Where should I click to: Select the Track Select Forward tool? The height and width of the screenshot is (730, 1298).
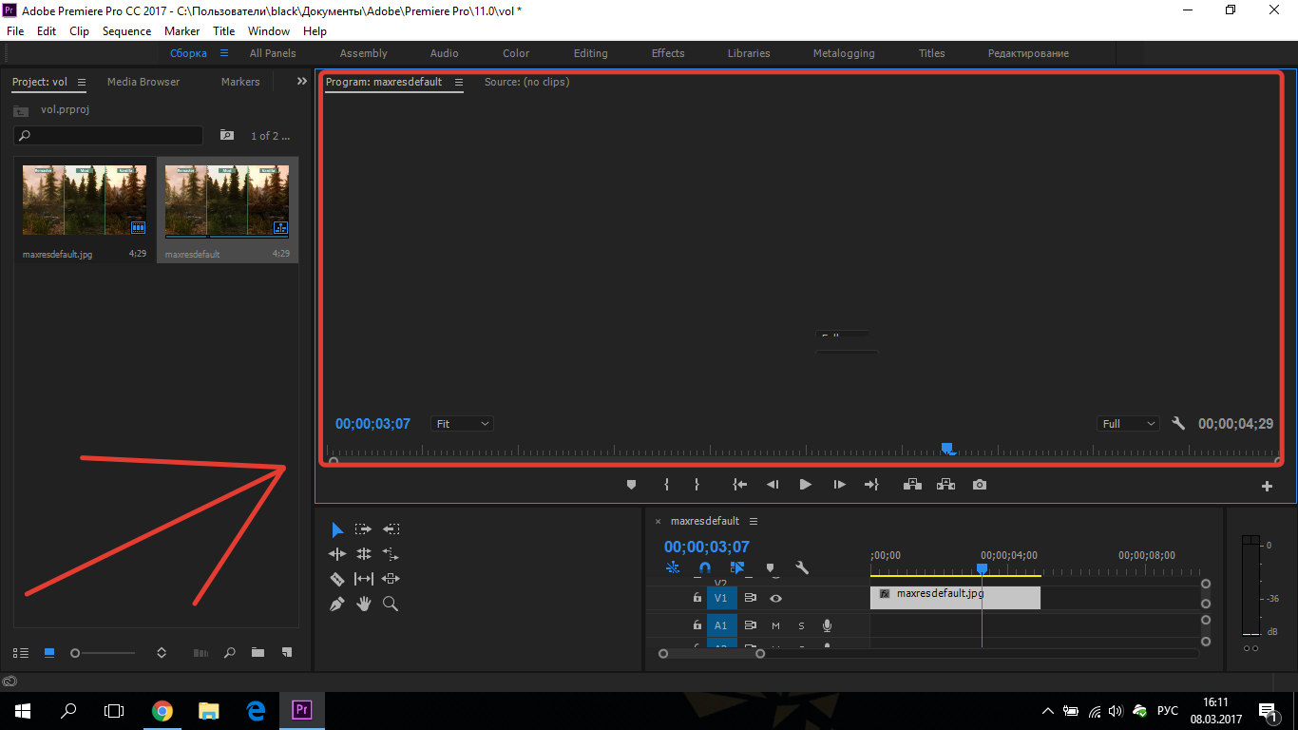click(x=363, y=529)
